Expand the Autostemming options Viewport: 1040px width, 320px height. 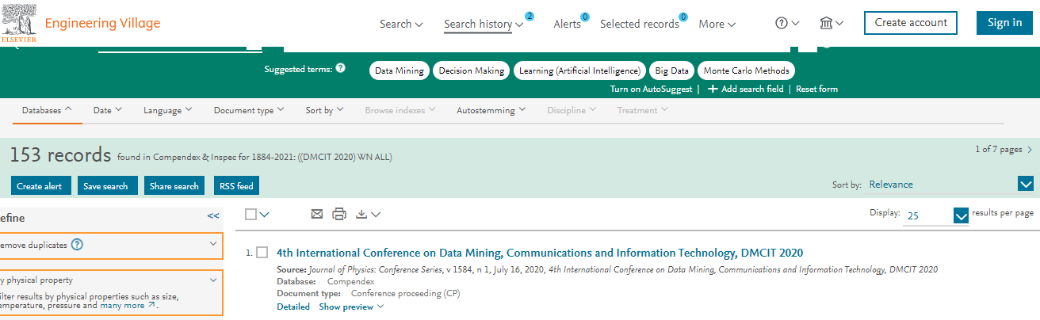point(491,110)
